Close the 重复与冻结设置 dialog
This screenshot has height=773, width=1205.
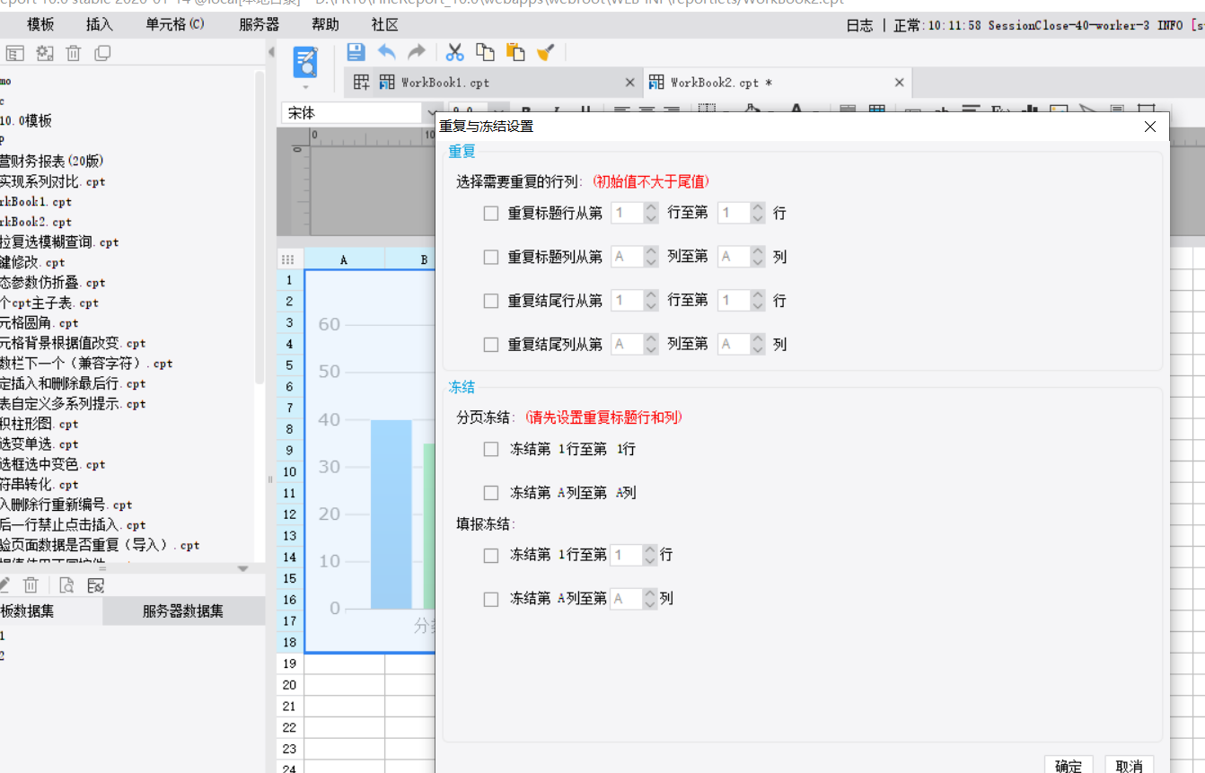1150,127
